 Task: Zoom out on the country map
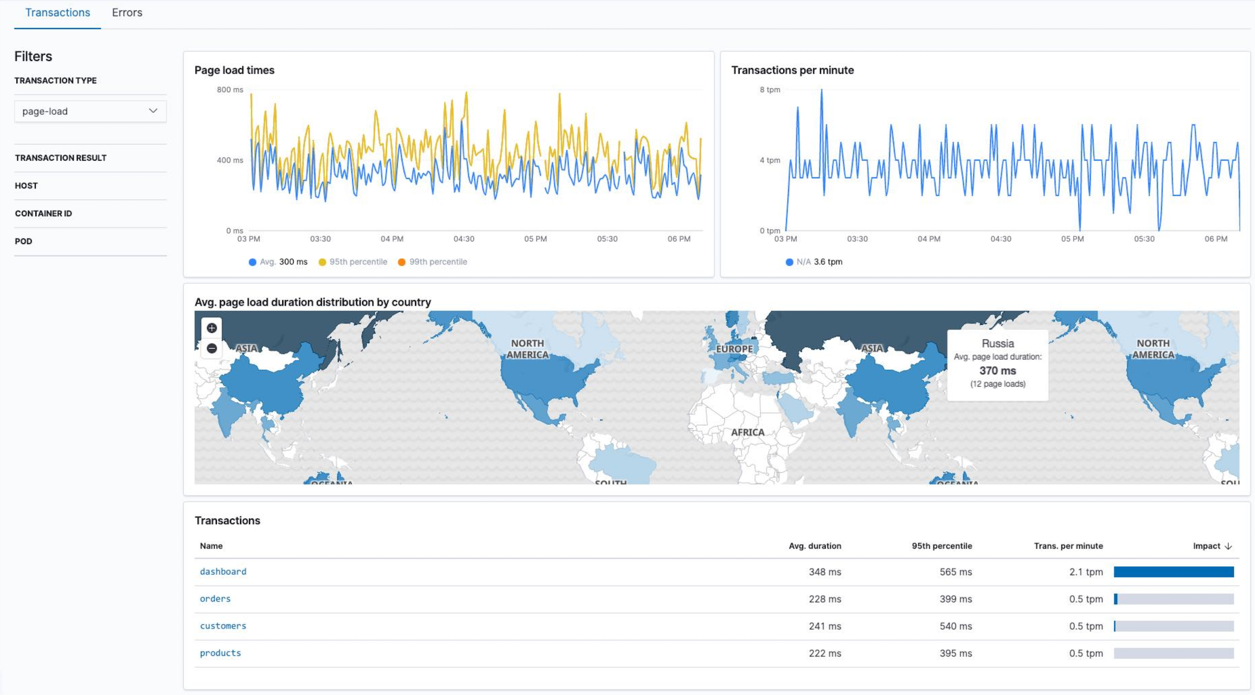(x=211, y=349)
